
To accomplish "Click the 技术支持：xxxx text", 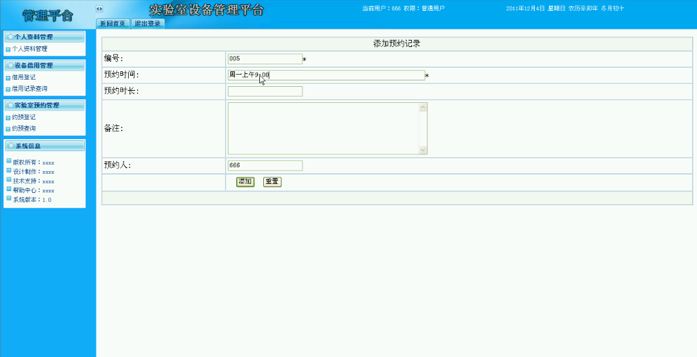I will coord(33,181).
